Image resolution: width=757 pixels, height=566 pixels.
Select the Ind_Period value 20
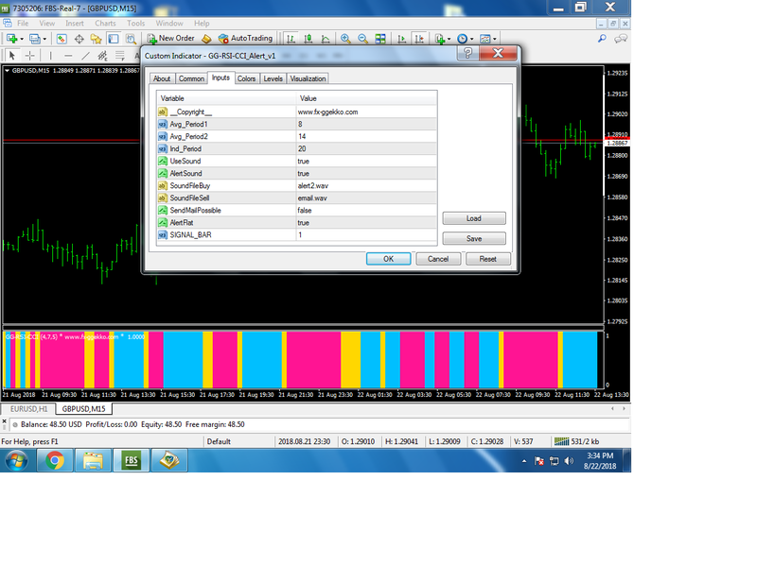pos(366,148)
